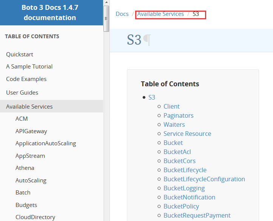Open ACM service docs
Image resolution: width=273 pixels, height=221 pixels.
click(22, 119)
